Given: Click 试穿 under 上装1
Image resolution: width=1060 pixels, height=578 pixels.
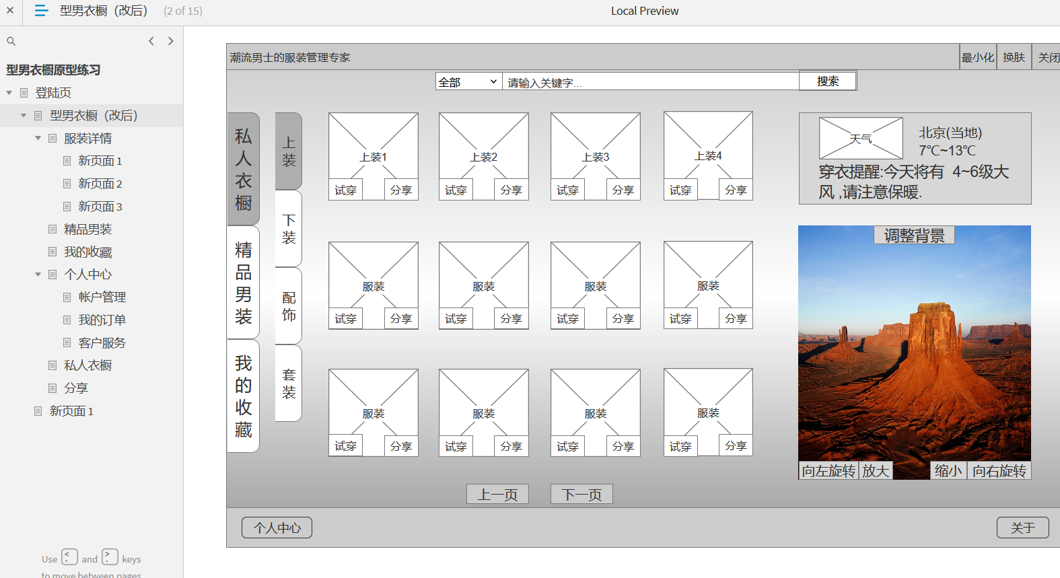Looking at the screenshot, I should (346, 190).
